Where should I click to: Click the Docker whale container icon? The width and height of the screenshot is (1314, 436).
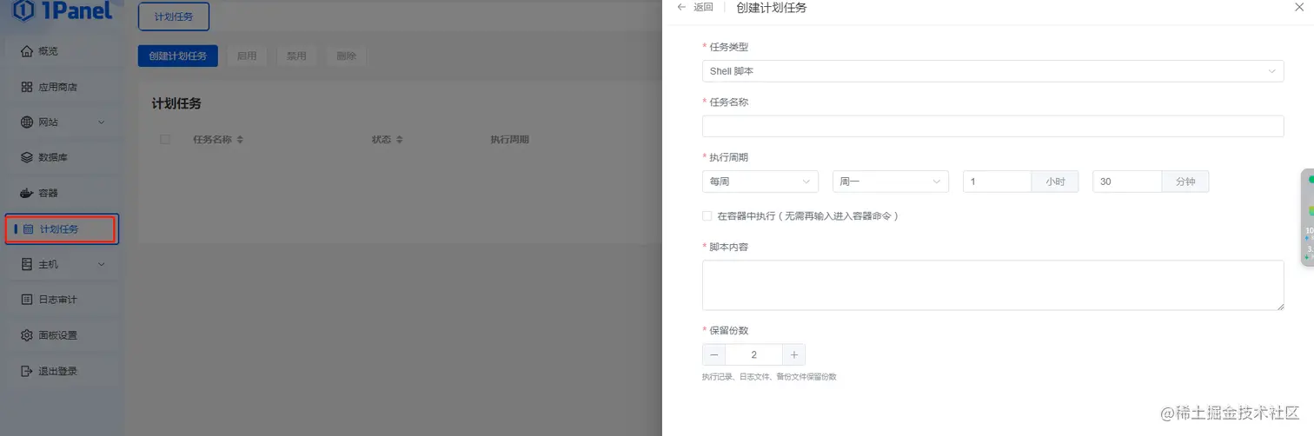(26, 193)
